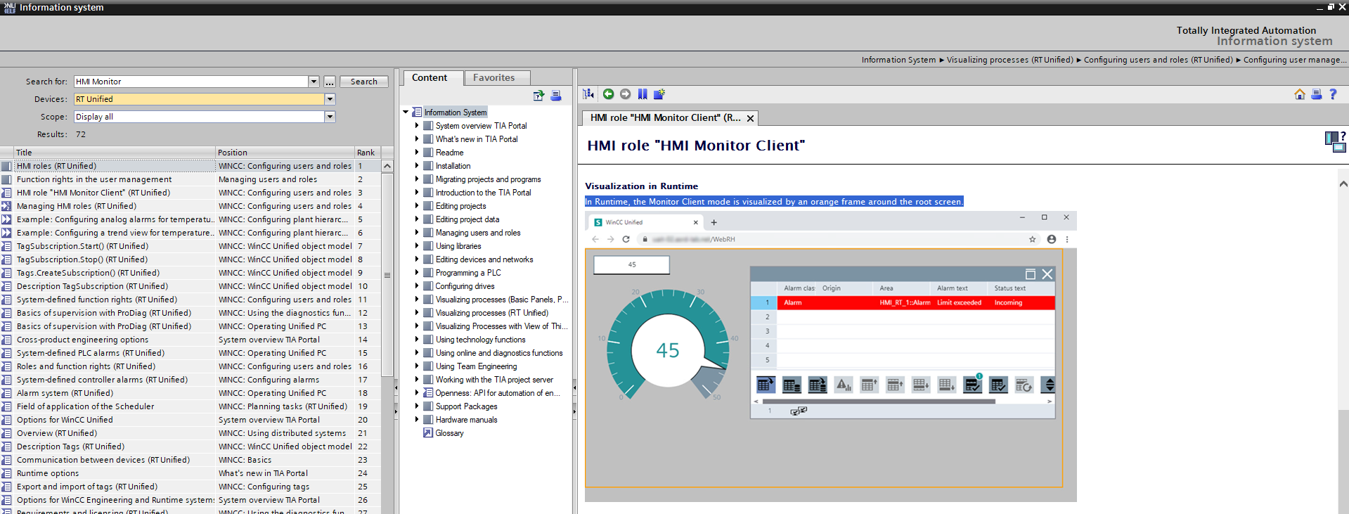Click the print icon in Content panel

[x=555, y=96]
